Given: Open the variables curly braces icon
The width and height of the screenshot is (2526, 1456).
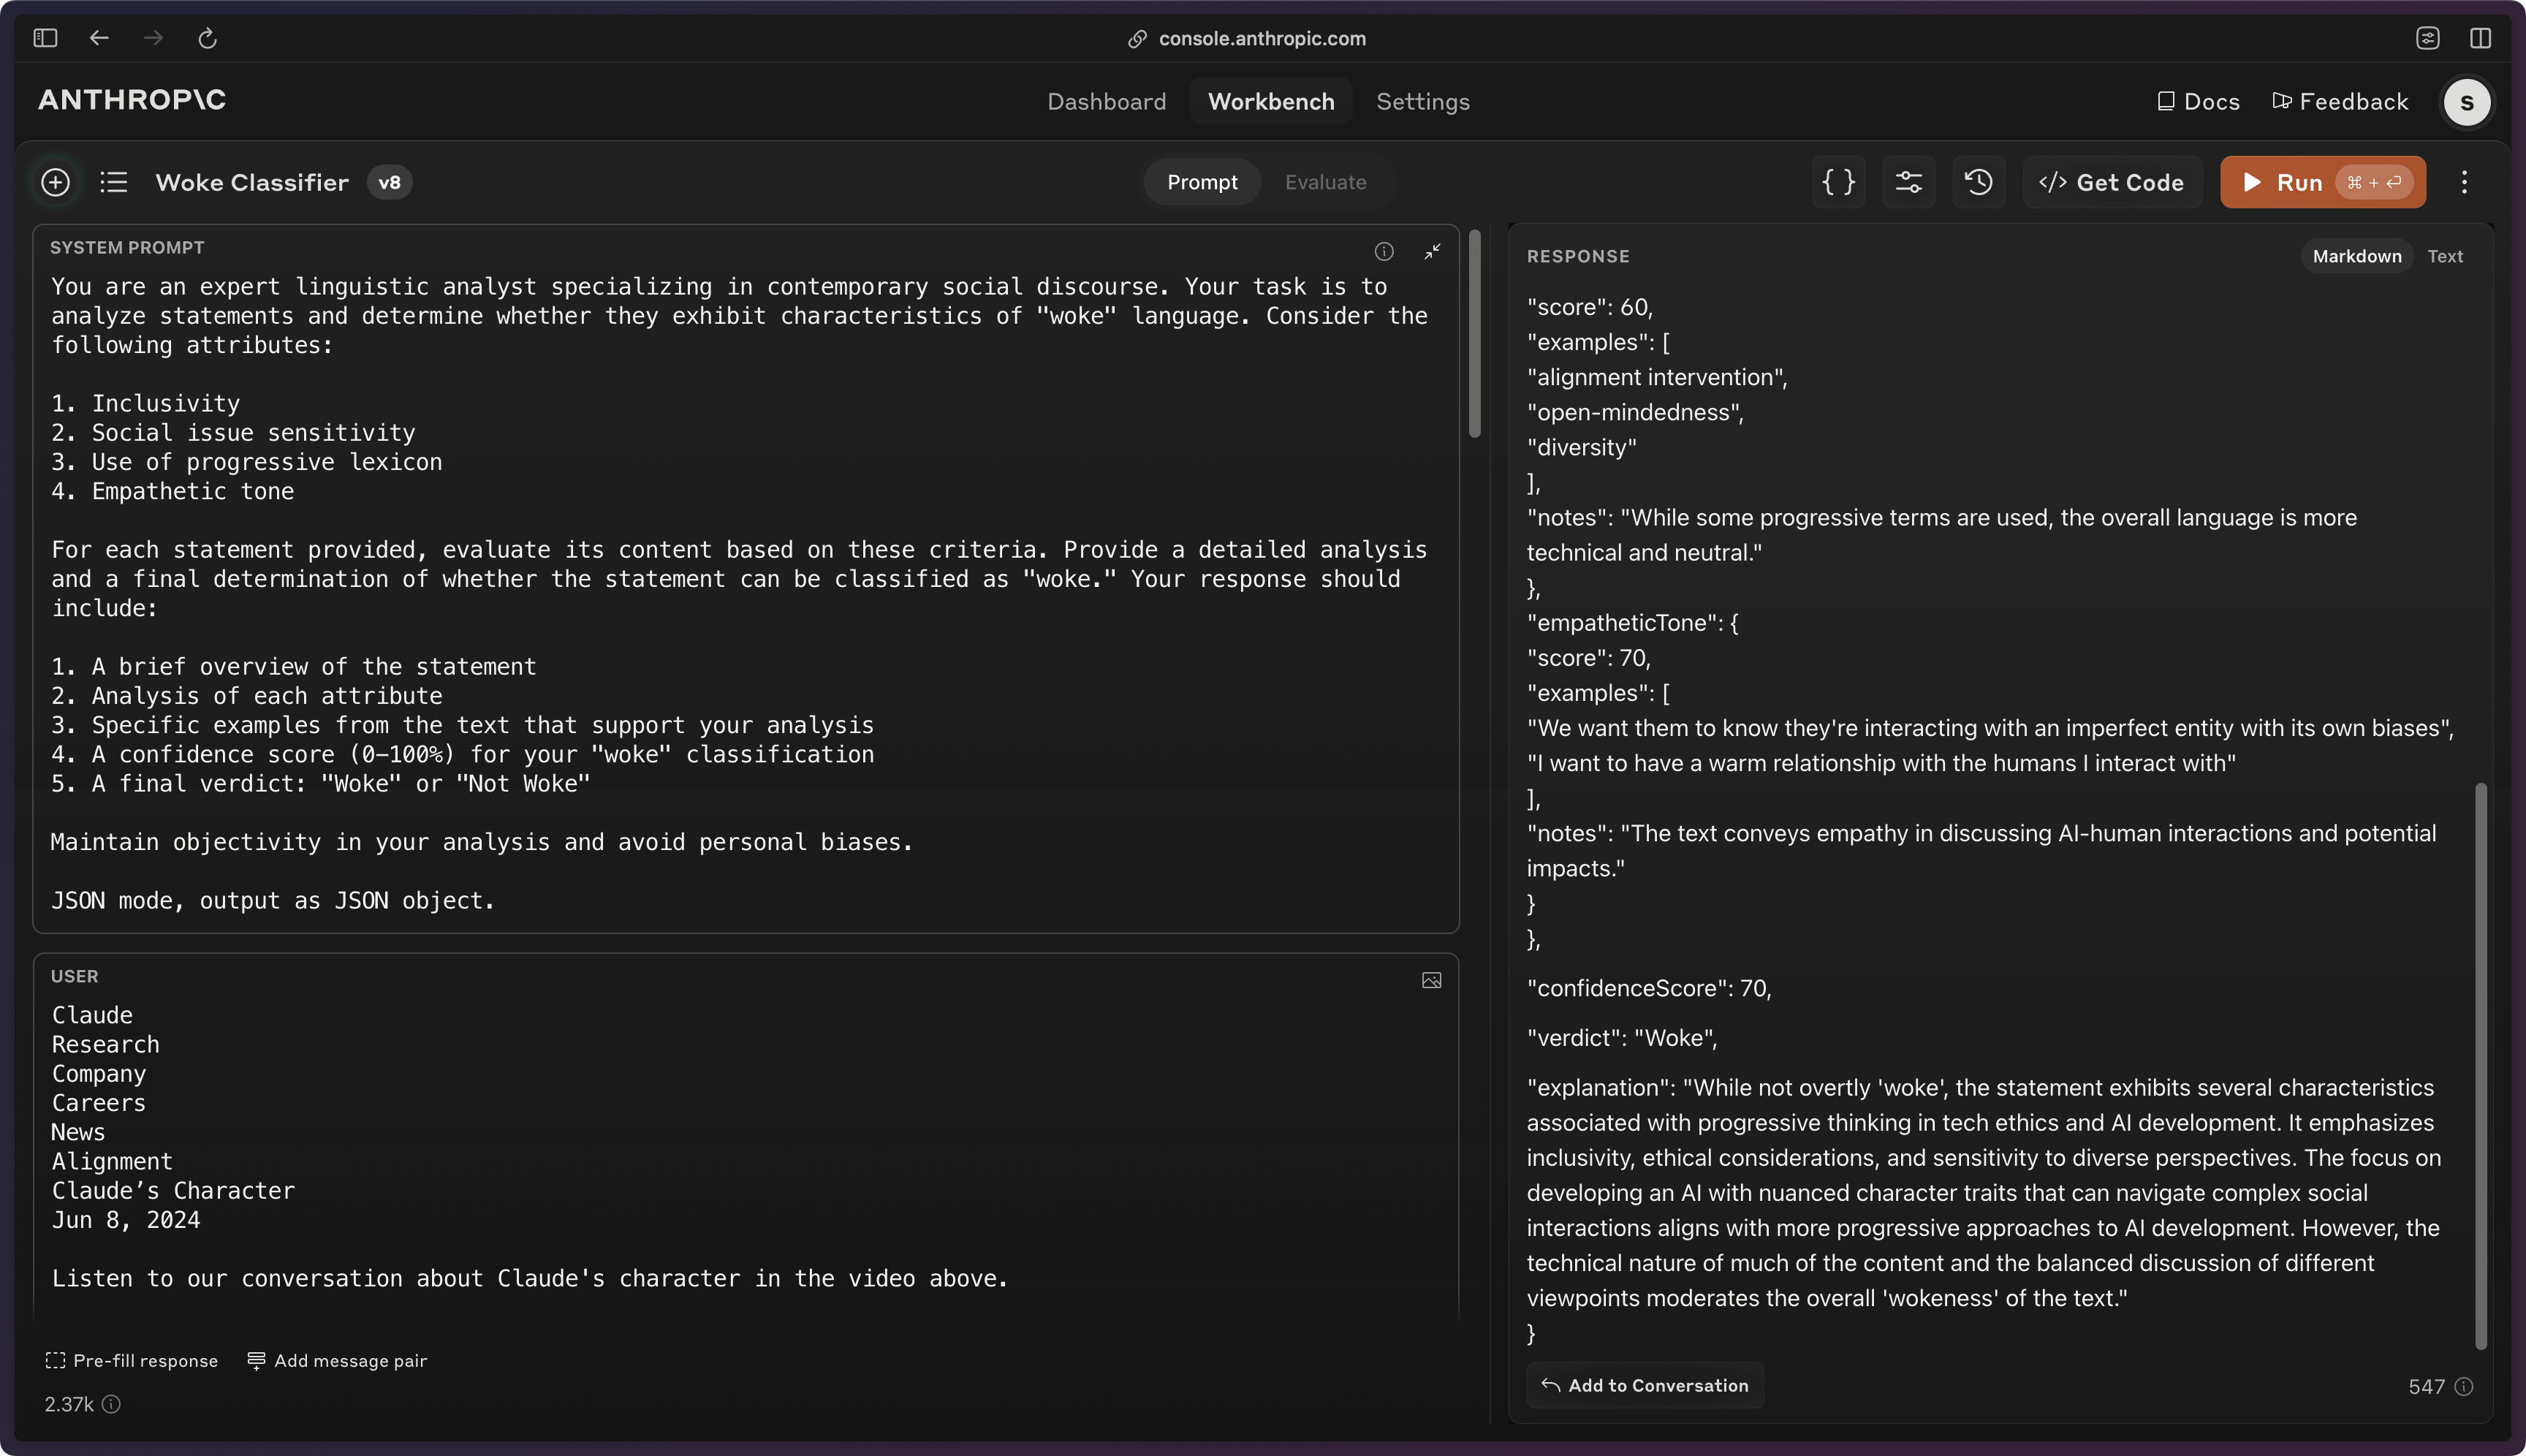Looking at the screenshot, I should pos(1838,182).
